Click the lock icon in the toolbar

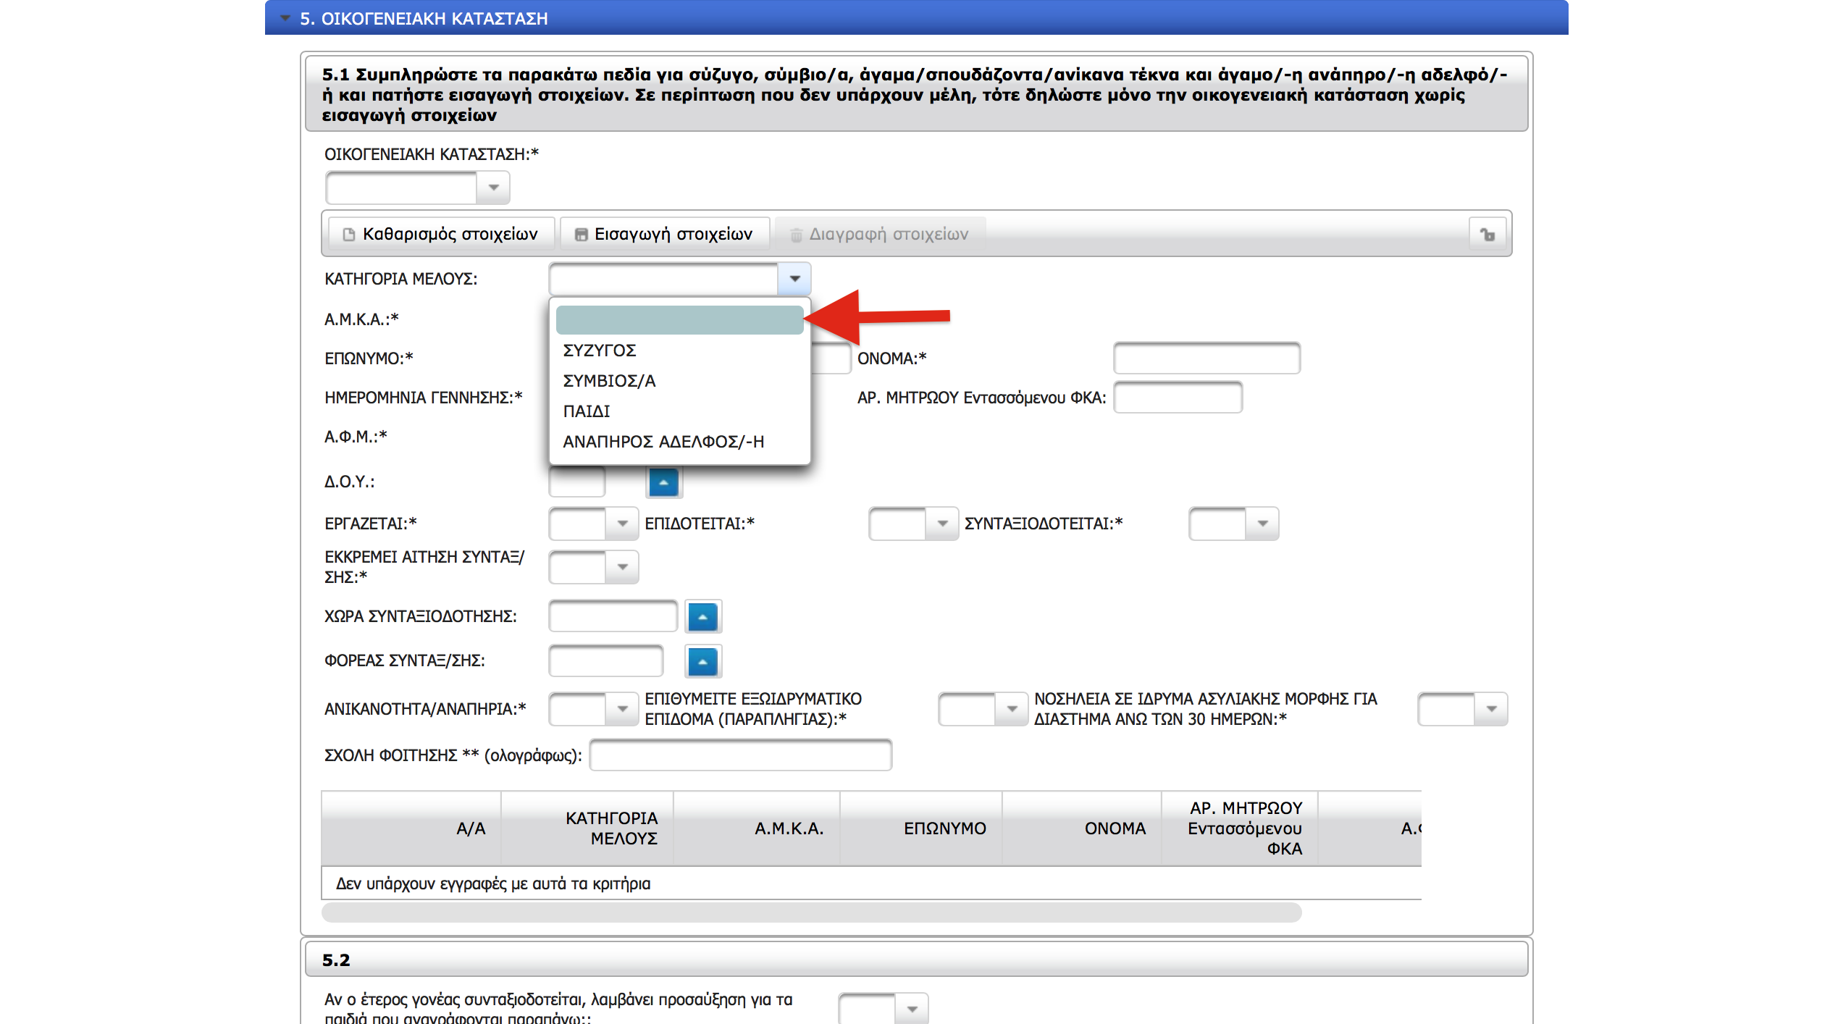pos(1487,234)
